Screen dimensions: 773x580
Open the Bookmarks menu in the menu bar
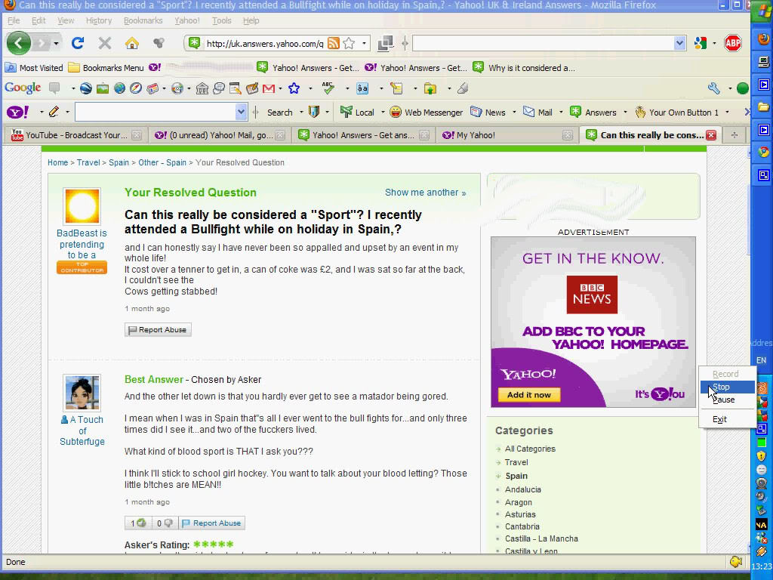point(143,20)
